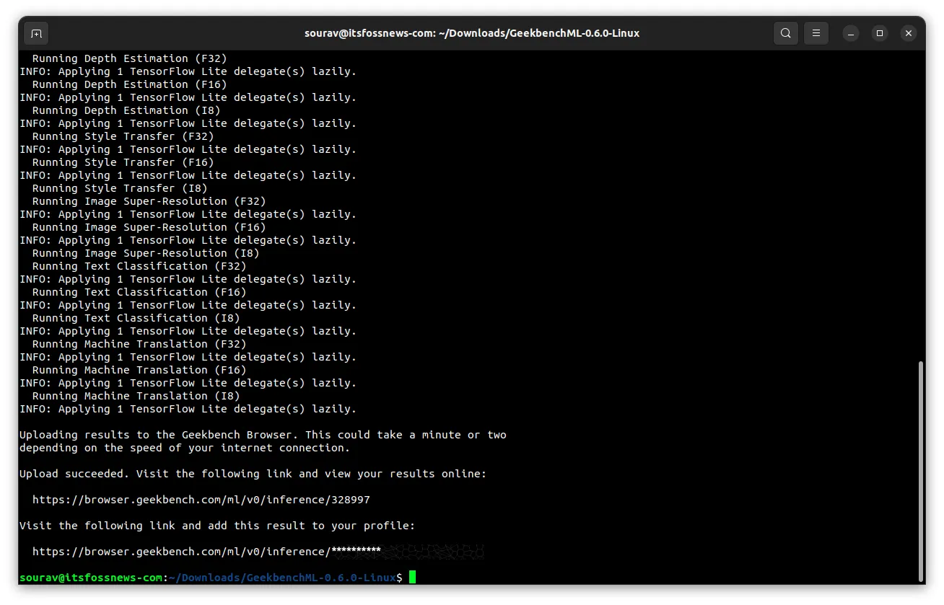Select the 'Running Style Transfer (F32)' line
944x605 pixels.
point(123,136)
